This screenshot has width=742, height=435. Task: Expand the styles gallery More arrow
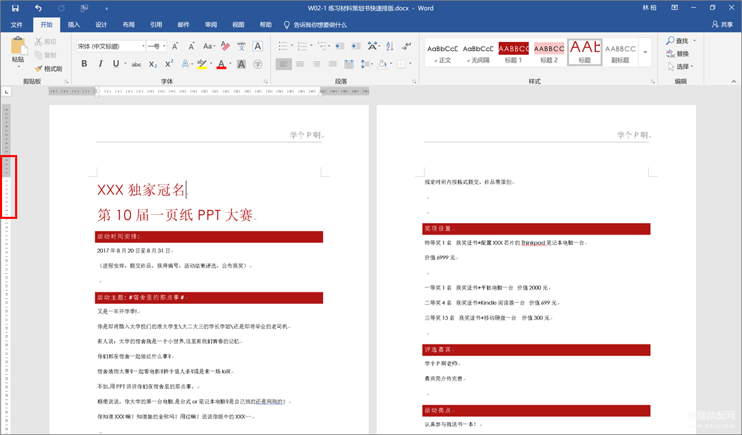[x=645, y=52]
